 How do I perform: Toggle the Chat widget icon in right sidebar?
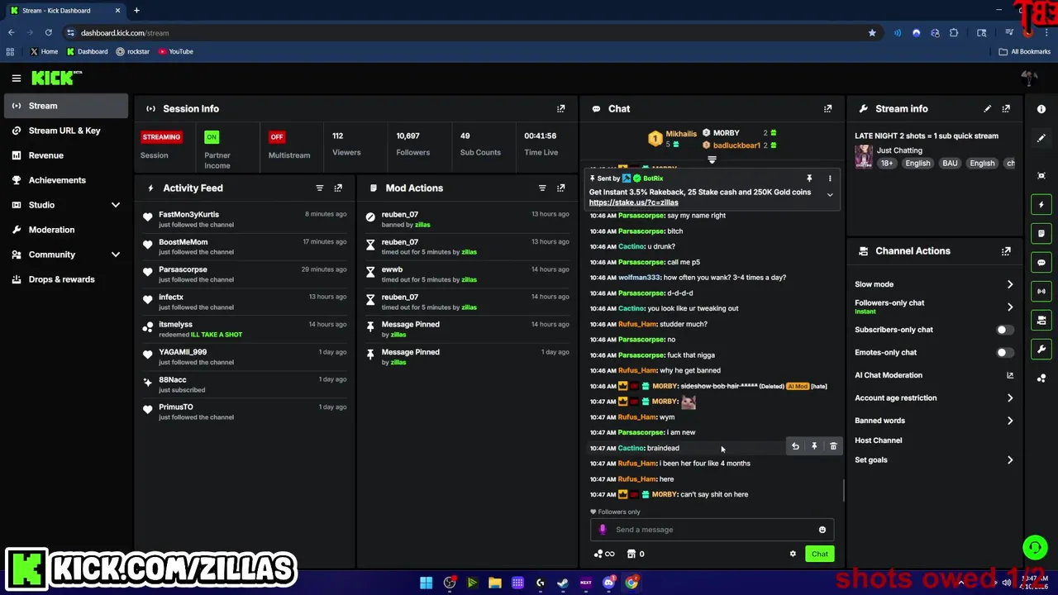point(1041,262)
